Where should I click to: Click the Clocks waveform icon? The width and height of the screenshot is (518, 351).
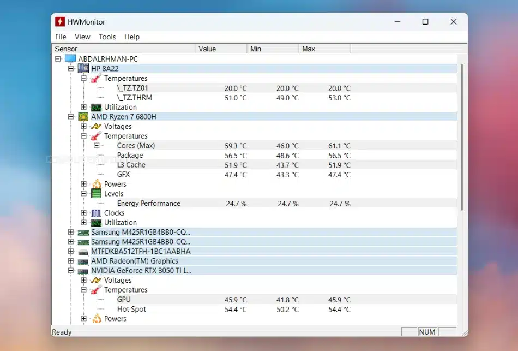(96, 213)
